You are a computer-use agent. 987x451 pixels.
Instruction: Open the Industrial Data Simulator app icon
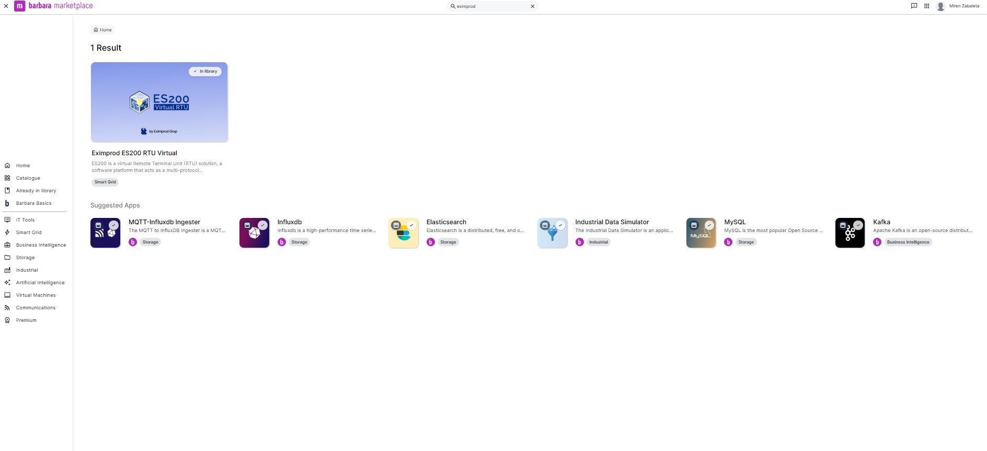click(553, 233)
